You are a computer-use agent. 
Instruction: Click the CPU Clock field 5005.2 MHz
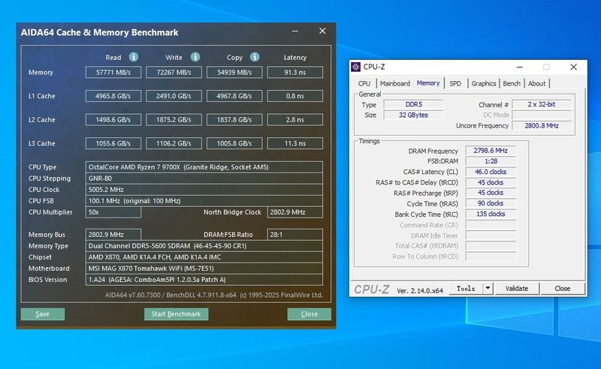pyautogui.click(x=204, y=190)
